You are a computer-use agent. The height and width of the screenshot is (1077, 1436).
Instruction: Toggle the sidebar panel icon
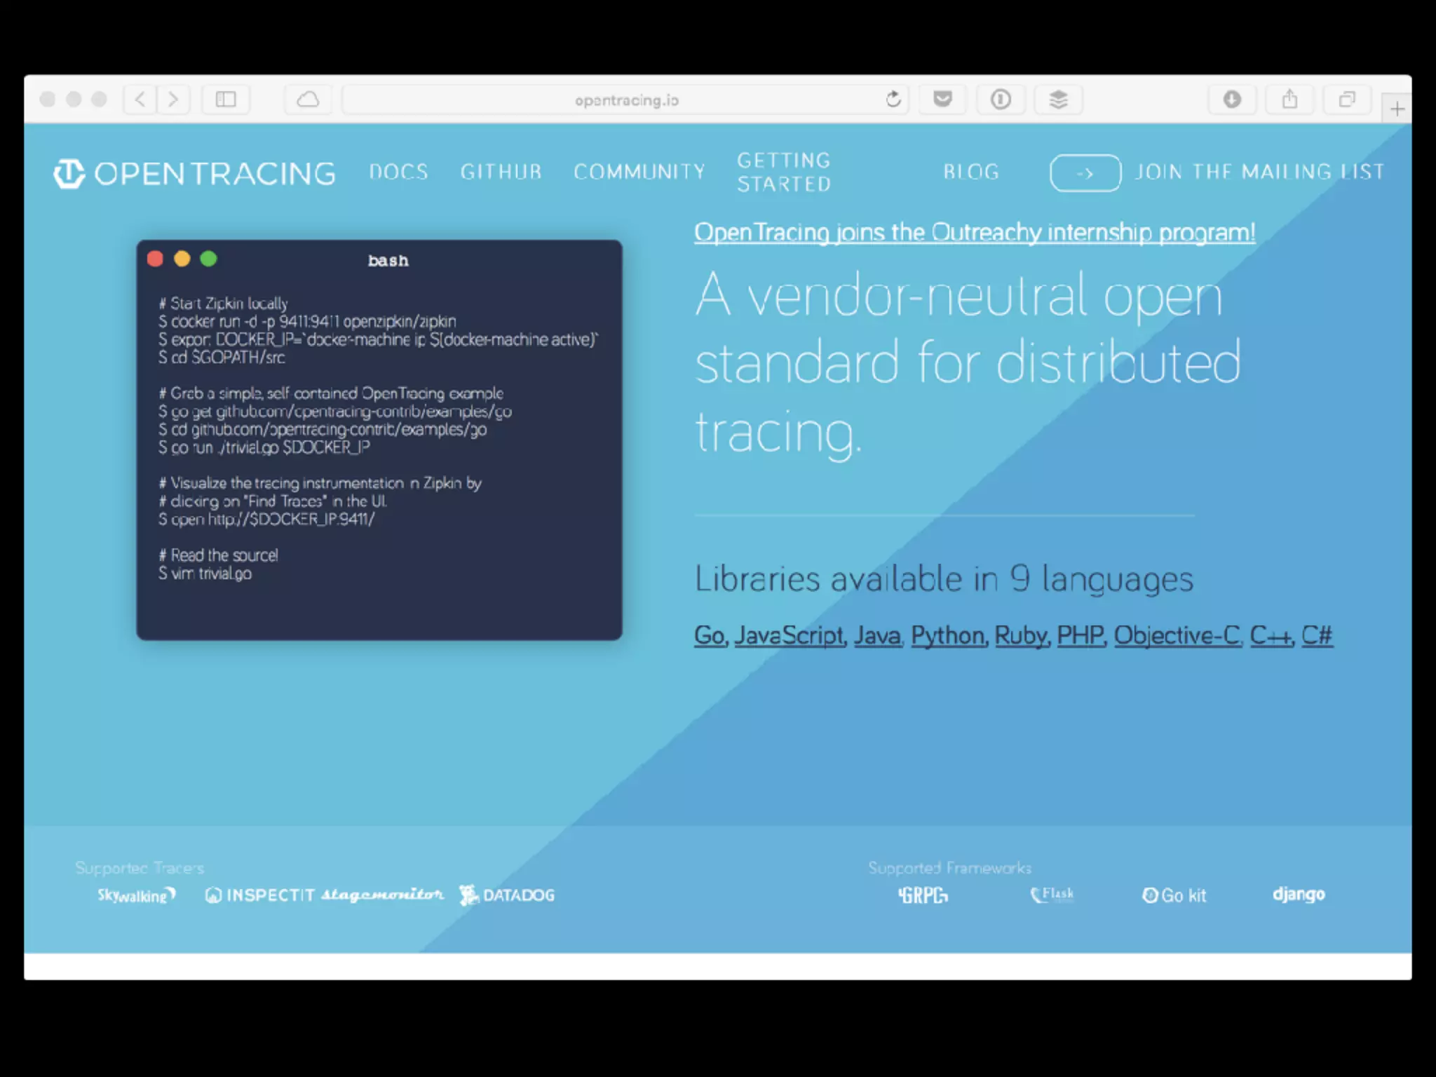(226, 100)
